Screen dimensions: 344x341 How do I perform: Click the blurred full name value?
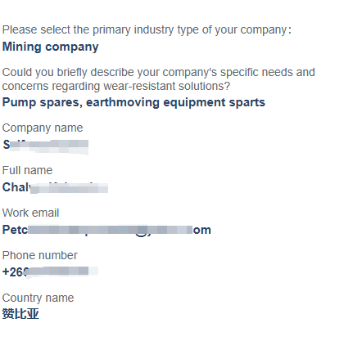point(55,187)
